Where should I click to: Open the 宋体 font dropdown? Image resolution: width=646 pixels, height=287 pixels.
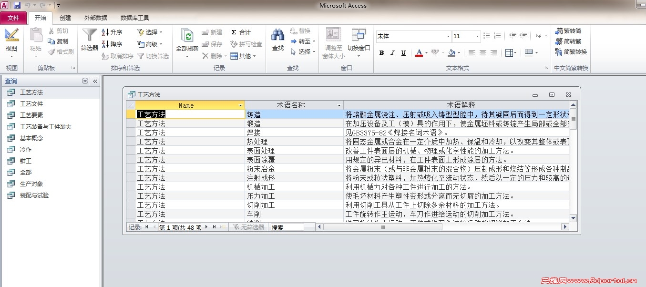click(x=448, y=36)
